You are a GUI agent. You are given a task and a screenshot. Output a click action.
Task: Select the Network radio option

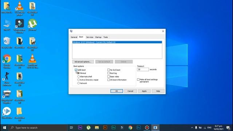(x=79, y=83)
